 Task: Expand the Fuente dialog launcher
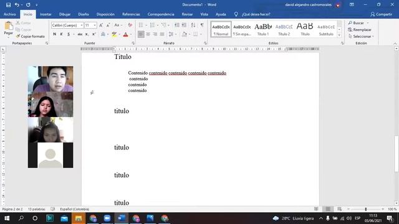(x=133, y=44)
